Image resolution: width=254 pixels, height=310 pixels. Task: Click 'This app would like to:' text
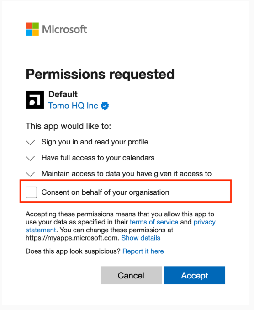[x=69, y=126]
